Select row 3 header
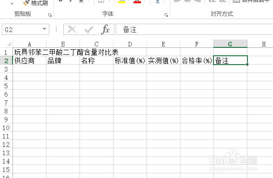The image size is (273, 178). tap(6, 69)
